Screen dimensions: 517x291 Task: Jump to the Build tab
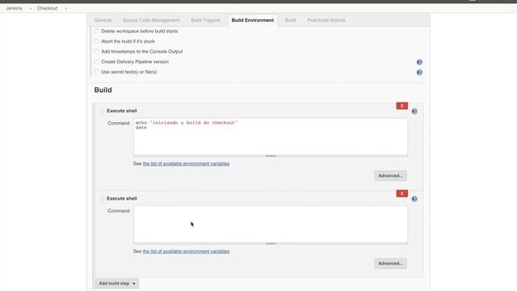tap(291, 20)
